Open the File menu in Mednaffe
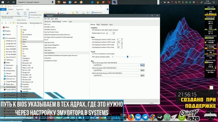This screenshot has height=122, width=218. point(45,19)
